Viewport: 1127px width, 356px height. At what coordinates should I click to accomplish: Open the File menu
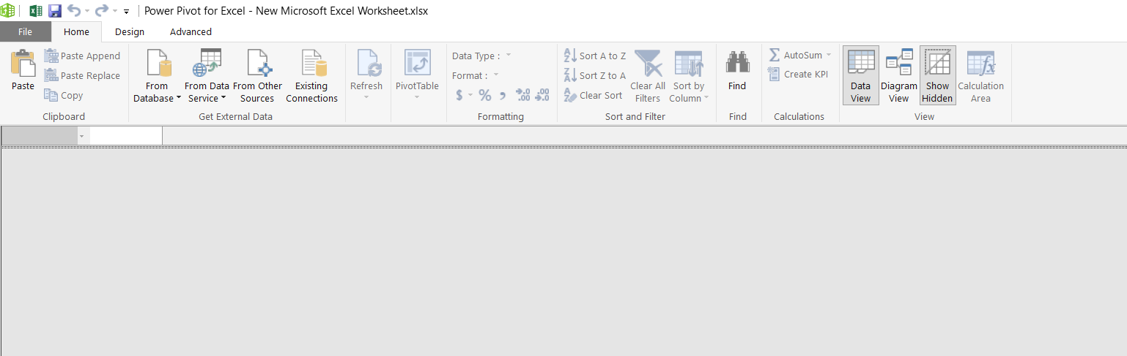(x=25, y=32)
